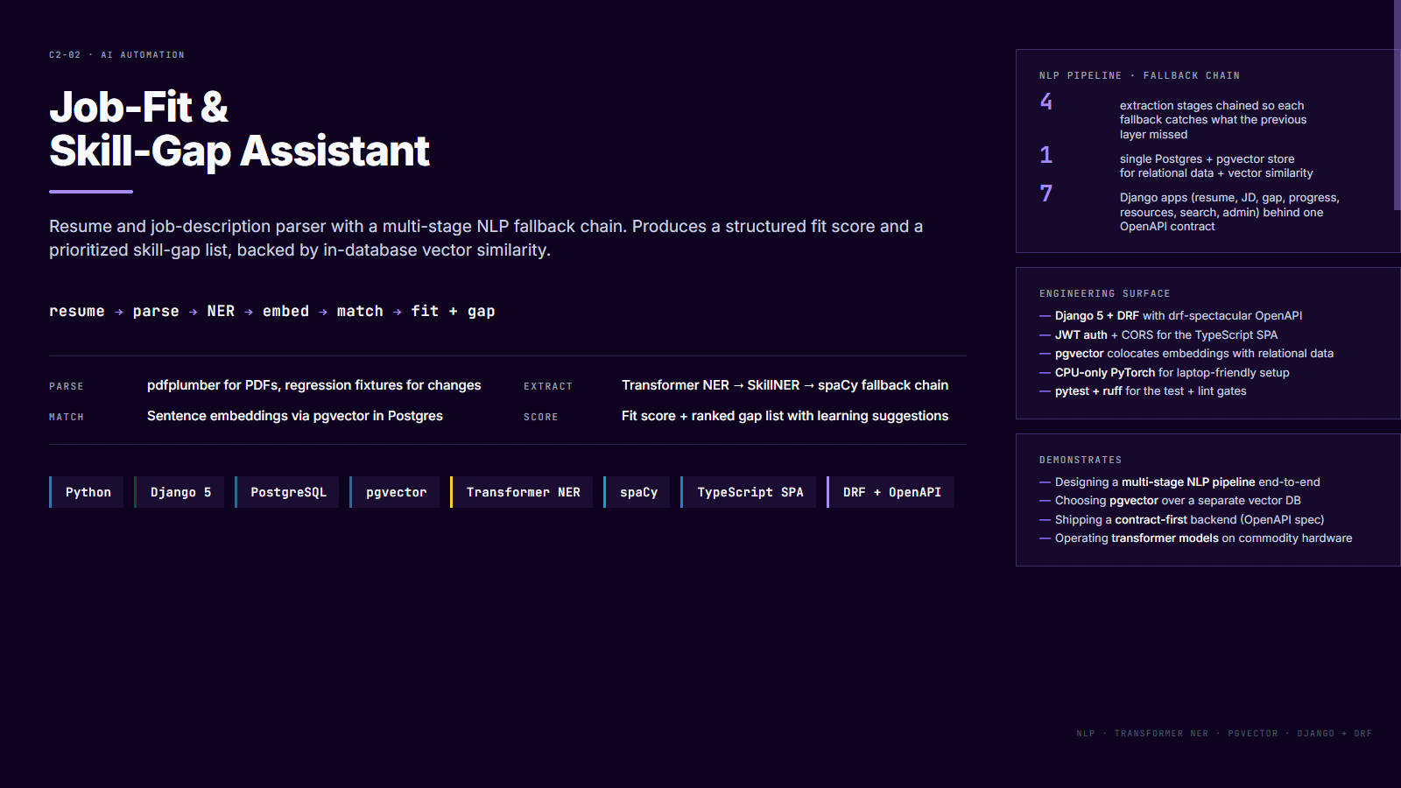Click 'NER' in the pipeline flow line
Screen dimensions: 1401x788
221,311
